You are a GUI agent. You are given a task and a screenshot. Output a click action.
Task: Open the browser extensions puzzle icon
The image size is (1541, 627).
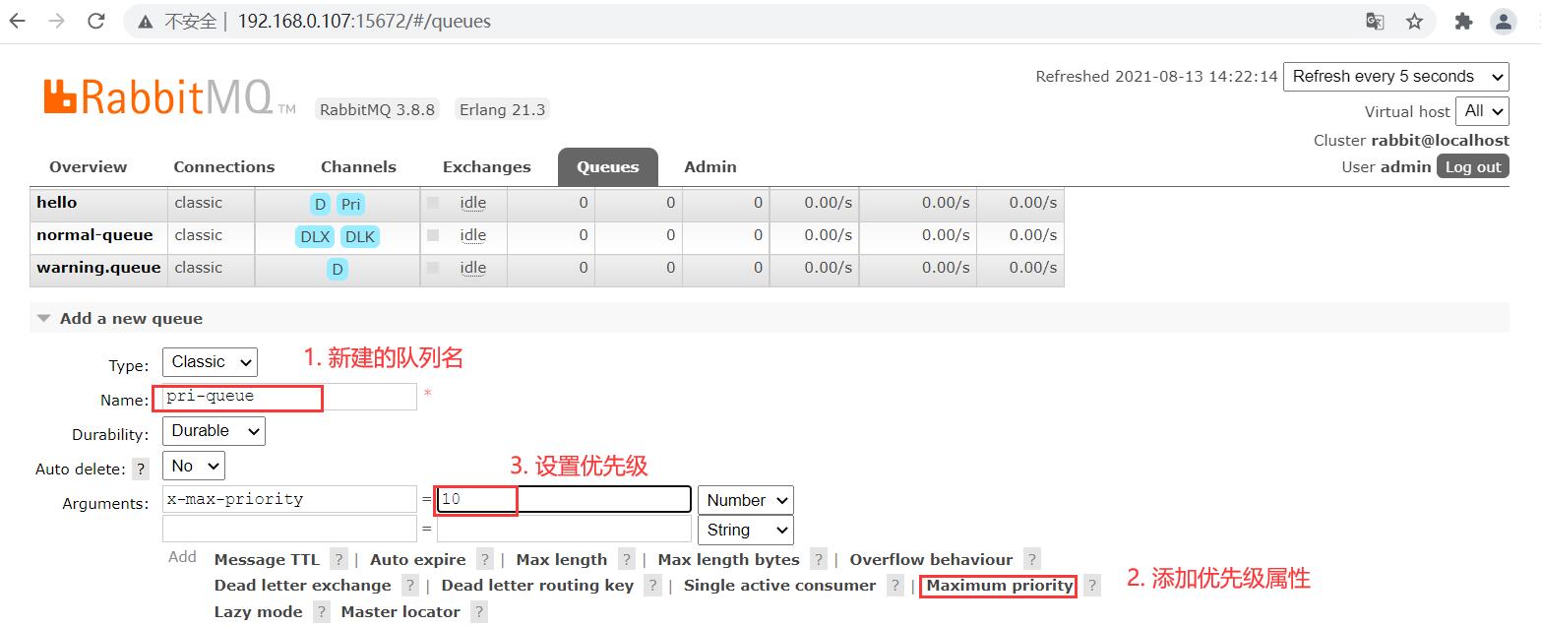(1463, 21)
